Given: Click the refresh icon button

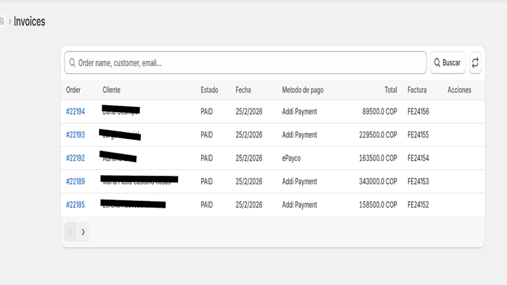Looking at the screenshot, I should pyautogui.click(x=475, y=62).
